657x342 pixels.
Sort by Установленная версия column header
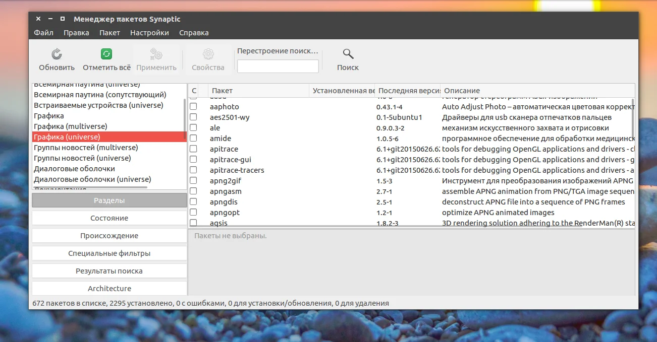point(342,91)
